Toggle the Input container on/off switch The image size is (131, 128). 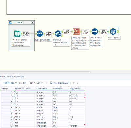[x=10, y=22]
